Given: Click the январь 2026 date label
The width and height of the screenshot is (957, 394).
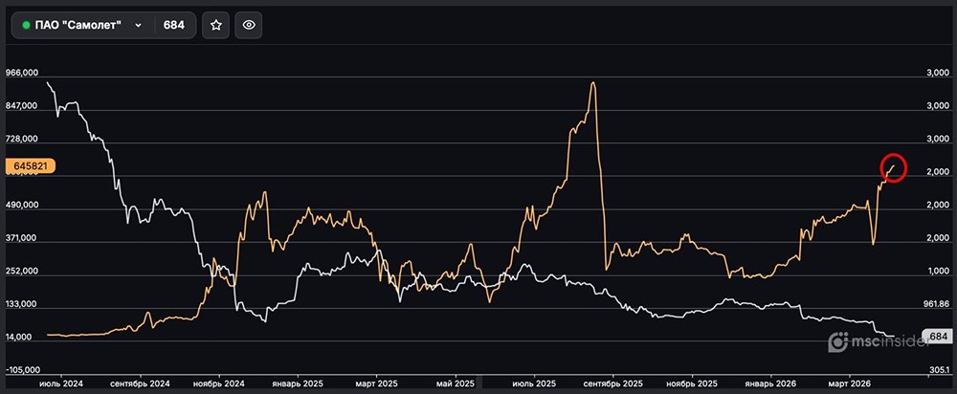Looking at the screenshot, I should 770,384.
